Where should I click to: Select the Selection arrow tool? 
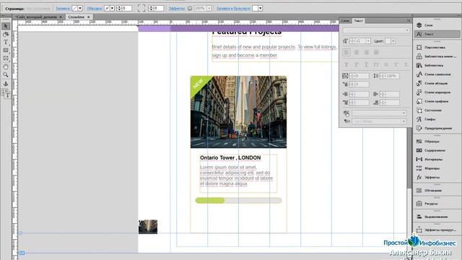(6, 26)
